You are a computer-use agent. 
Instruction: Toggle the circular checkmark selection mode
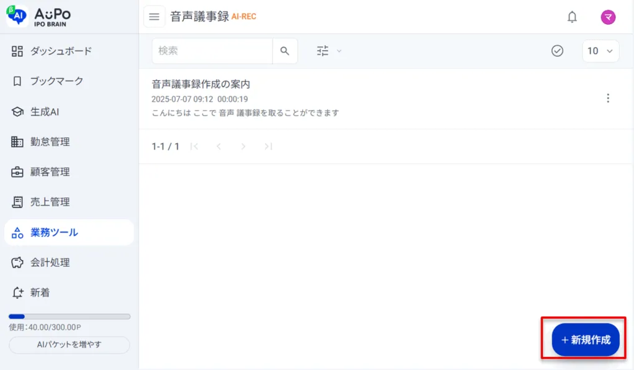(x=557, y=51)
